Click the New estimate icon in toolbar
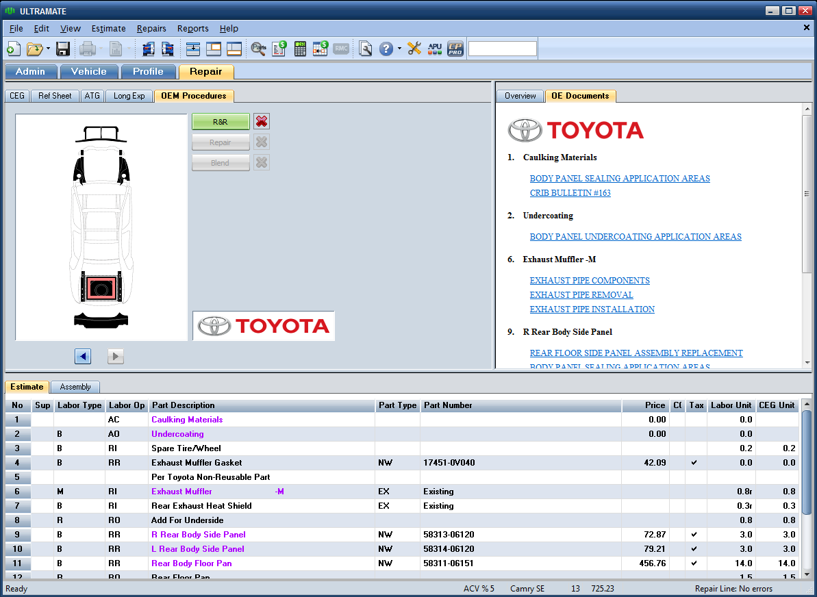The height and width of the screenshot is (597, 817). (13, 49)
